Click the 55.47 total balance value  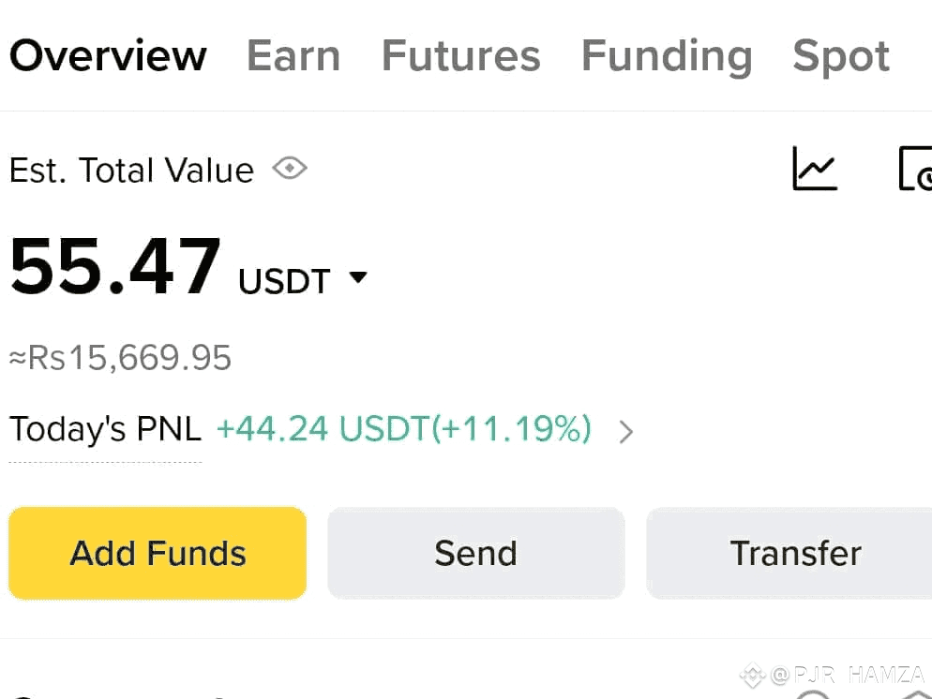click(115, 265)
